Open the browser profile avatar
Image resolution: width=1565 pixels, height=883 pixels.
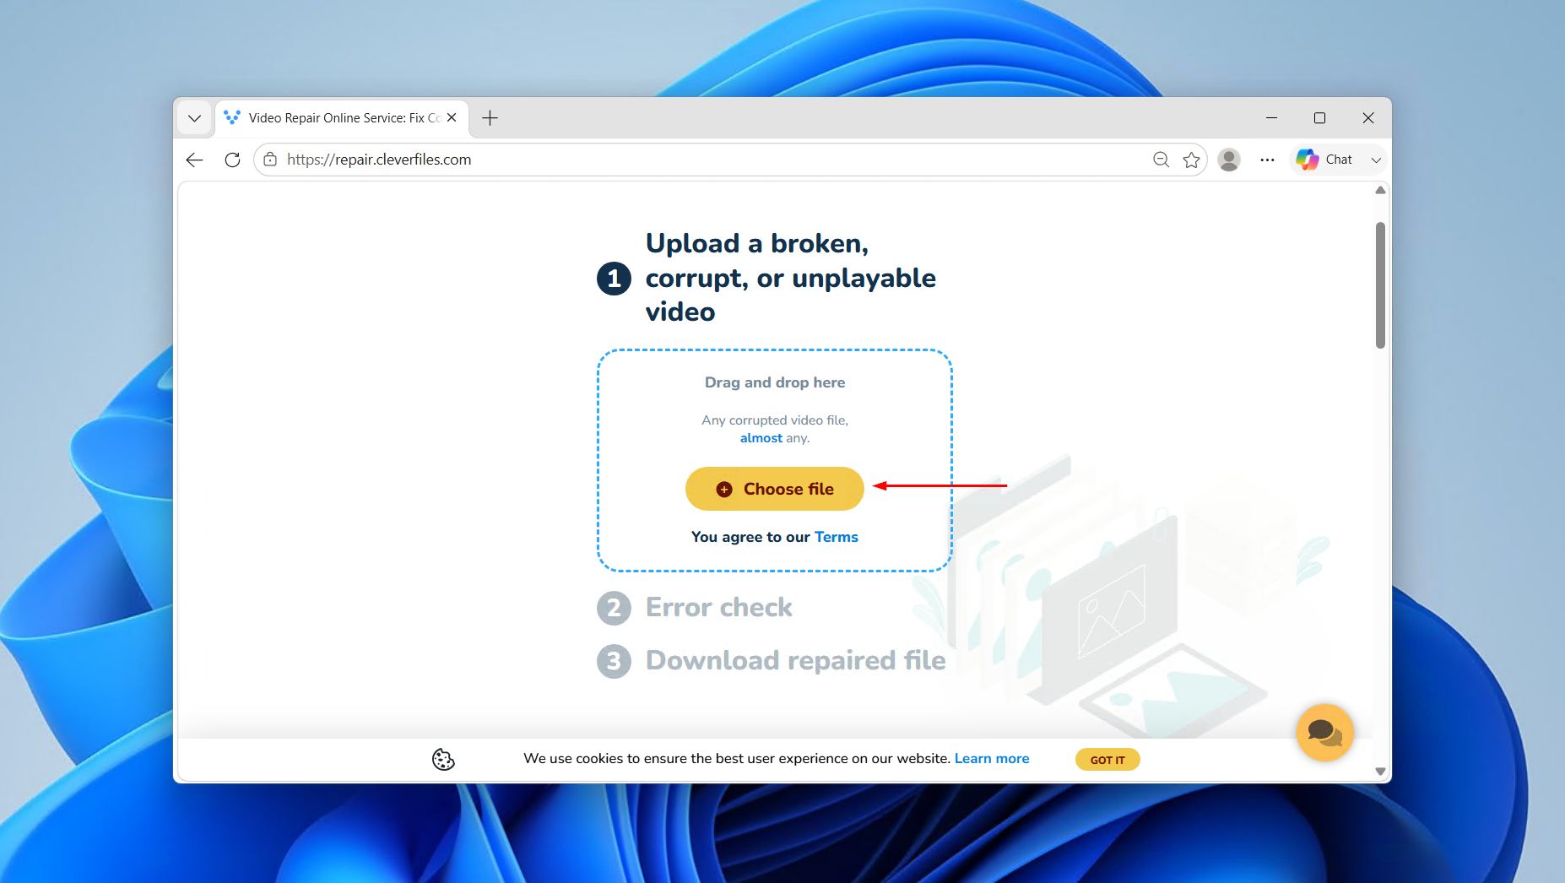tap(1229, 160)
